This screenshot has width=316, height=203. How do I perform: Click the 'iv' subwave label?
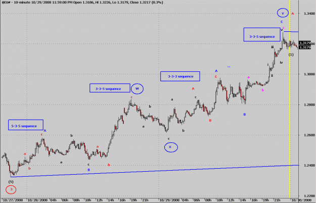coord(281,63)
